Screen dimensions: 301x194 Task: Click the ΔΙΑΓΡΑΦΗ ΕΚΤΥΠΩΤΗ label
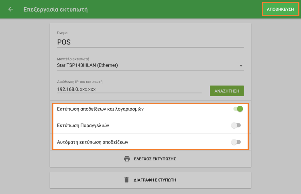point(155,180)
